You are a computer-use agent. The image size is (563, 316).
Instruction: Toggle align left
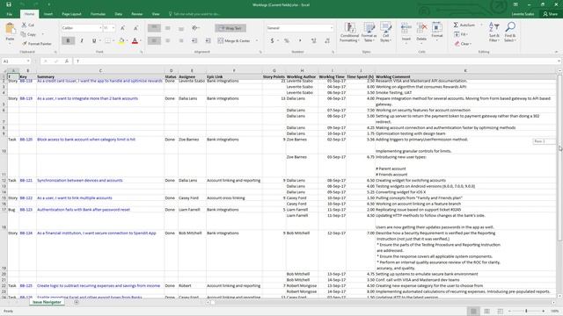tap(154, 41)
